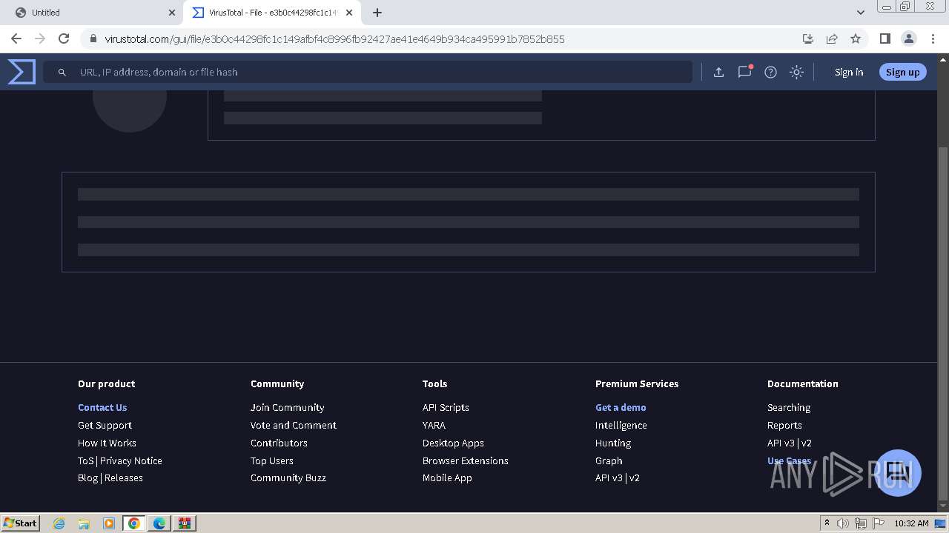Open Mobile App link

tap(447, 477)
